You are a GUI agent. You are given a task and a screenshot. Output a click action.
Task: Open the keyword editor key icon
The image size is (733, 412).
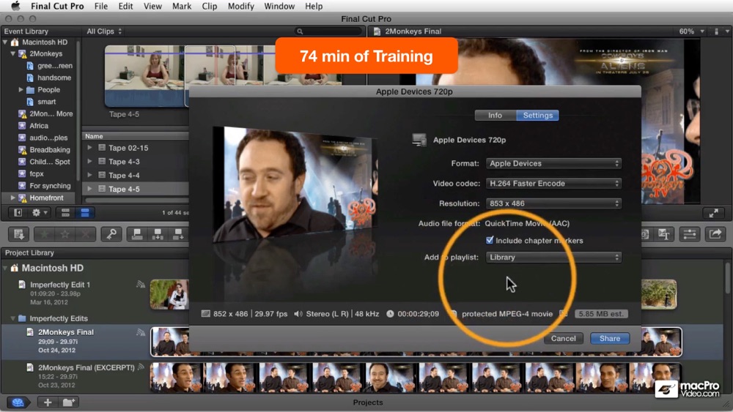pyautogui.click(x=111, y=234)
